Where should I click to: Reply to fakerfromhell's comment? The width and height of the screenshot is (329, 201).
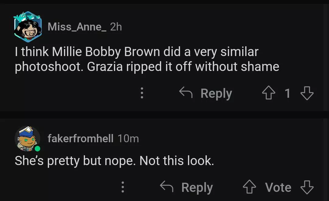pyautogui.click(x=197, y=187)
